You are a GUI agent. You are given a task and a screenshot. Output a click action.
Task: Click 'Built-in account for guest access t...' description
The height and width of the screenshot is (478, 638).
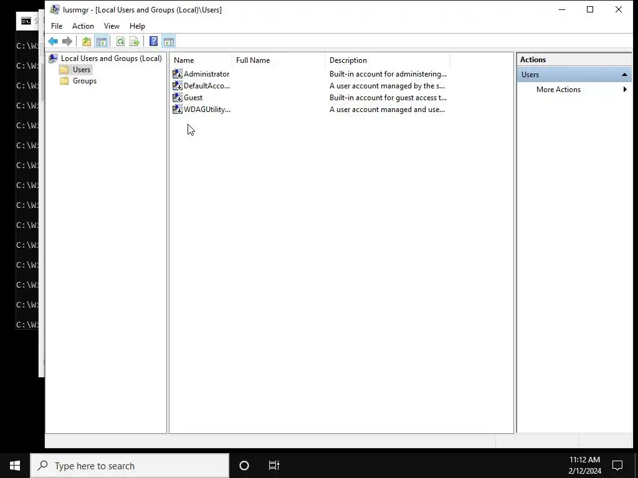pos(388,98)
